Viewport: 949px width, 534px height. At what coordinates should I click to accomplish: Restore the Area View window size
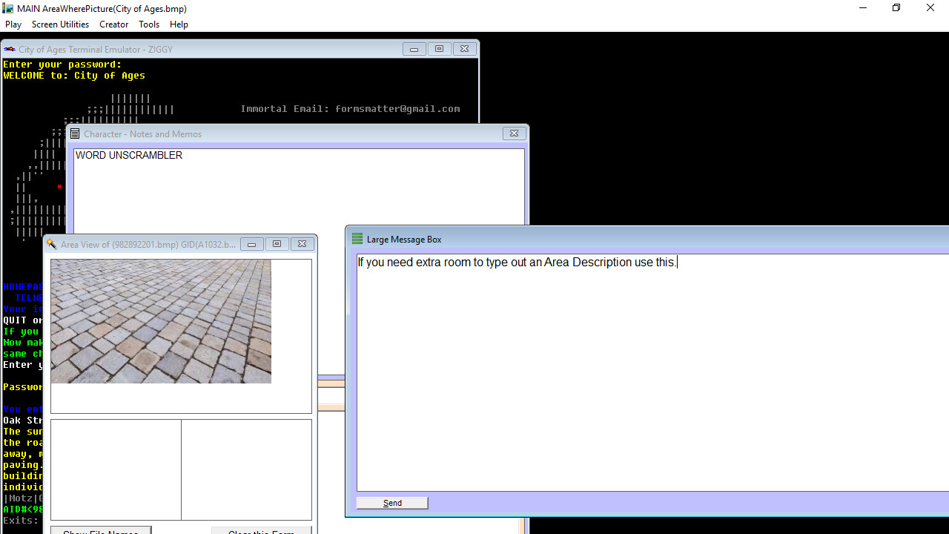pos(277,243)
